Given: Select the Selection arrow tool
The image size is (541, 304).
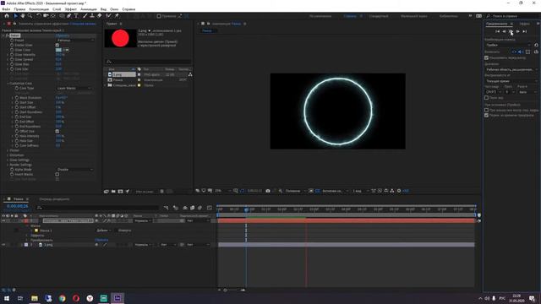Looking at the screenshot, I should click(x=16, y=16).
